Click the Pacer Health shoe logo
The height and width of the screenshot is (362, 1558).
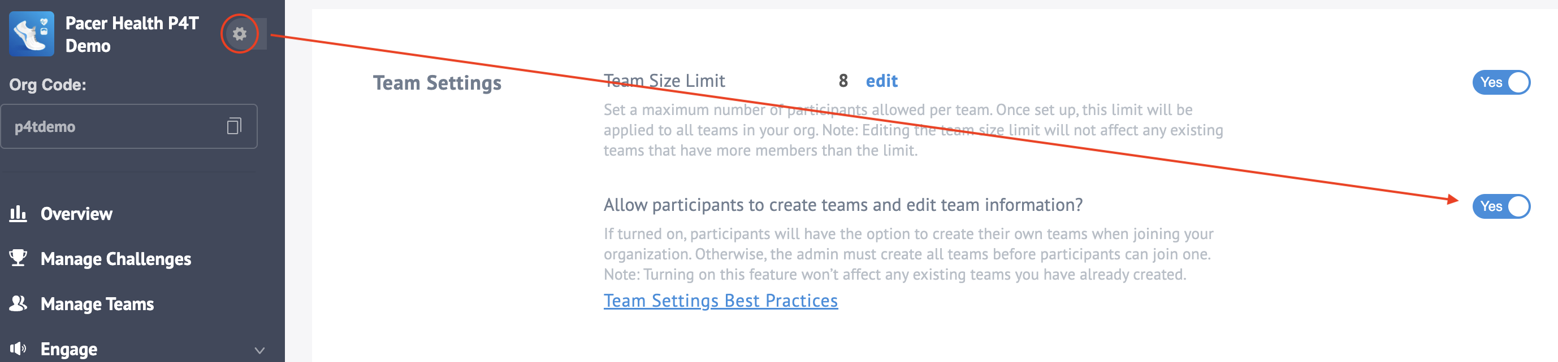pos(32,34)
